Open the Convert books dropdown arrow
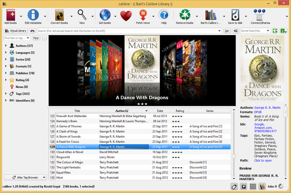The width and height of the screenshot is (291, 193). tap(71, 16)
